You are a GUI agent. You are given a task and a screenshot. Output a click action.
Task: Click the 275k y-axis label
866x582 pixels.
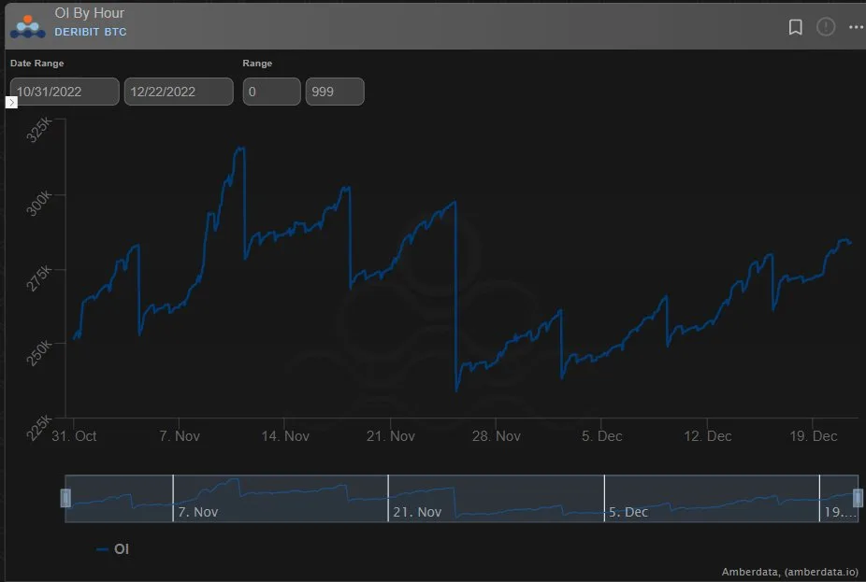(x=38, y=278)
